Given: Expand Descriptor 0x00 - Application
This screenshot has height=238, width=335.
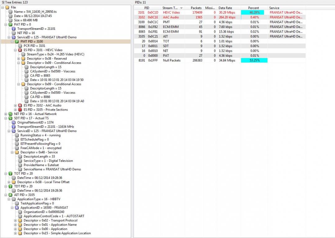Looking at the screenshot, I should click(16, 229).
